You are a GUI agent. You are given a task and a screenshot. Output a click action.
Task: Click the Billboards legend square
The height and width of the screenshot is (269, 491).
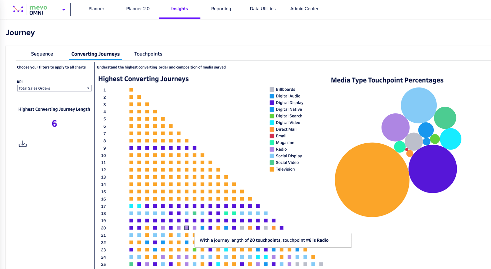(x=272, y=89)
